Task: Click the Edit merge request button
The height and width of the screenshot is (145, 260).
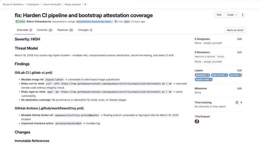Action: coord(219,15)
